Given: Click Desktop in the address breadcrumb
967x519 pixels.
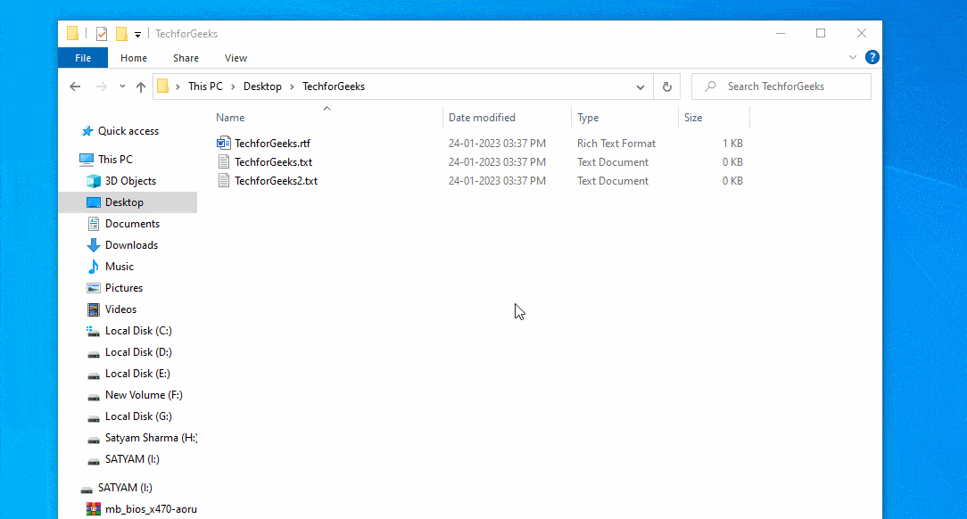Looking at the screenshot, I should tap(262, 86).
